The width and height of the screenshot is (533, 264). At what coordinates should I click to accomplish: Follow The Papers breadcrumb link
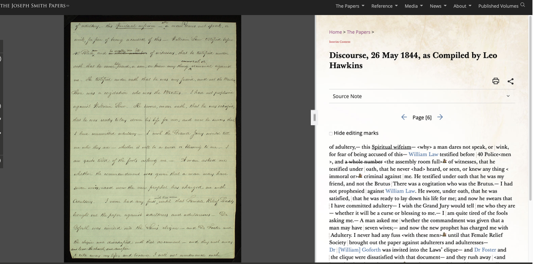(x=358, y=32)
